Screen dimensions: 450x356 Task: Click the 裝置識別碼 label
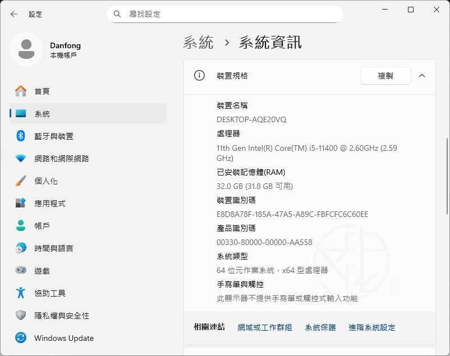point(236,200)
